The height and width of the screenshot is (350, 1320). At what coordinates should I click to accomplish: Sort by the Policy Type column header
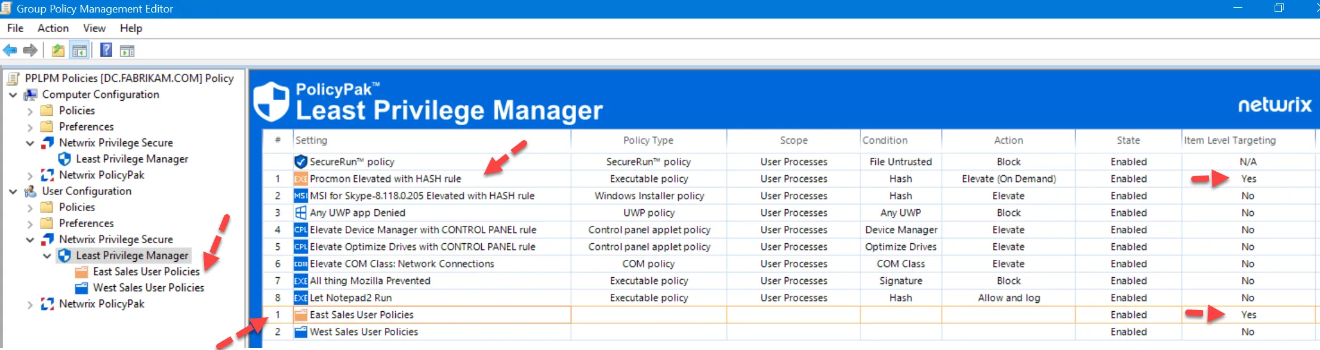coord(648,140)
